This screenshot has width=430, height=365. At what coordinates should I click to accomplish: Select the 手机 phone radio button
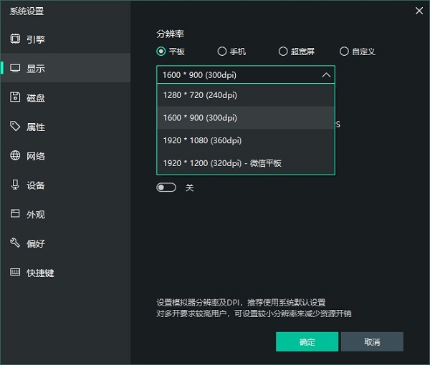(222, 52)
